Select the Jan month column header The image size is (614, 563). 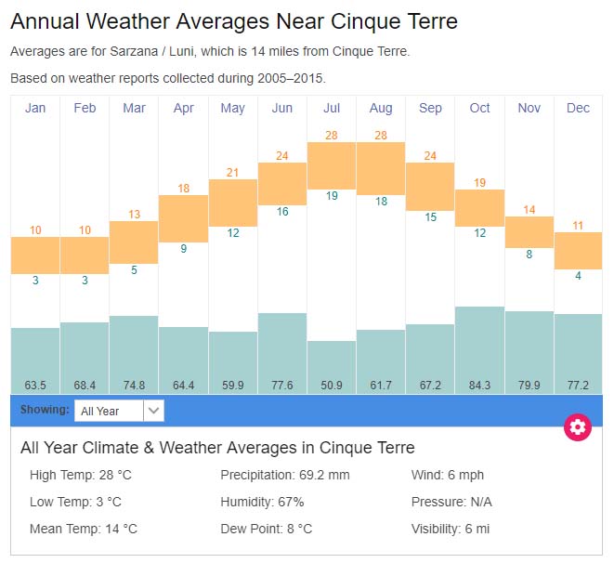click(35, 109)
